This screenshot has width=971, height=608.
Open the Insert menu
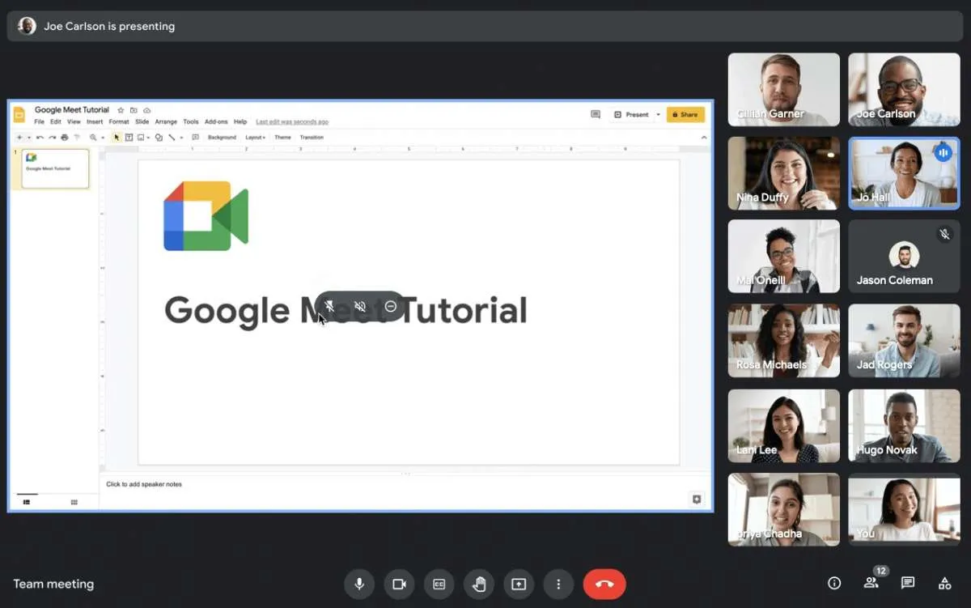[x=94, y=120]
